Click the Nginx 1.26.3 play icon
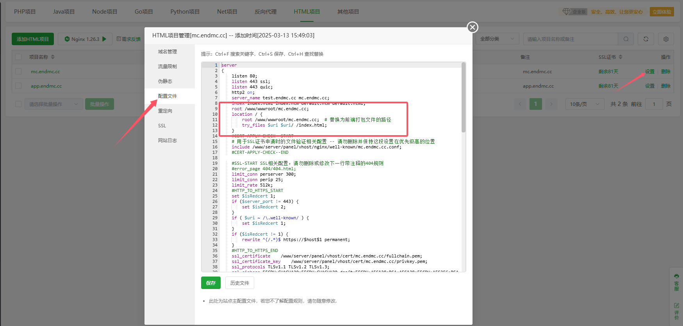683x326 pixels. 104,39
